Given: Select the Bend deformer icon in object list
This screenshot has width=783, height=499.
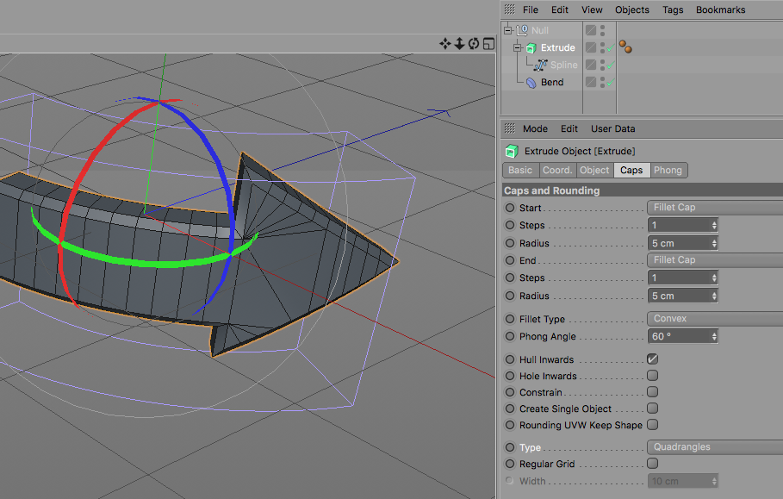Looking at the screenshot, I should (531, 83).
